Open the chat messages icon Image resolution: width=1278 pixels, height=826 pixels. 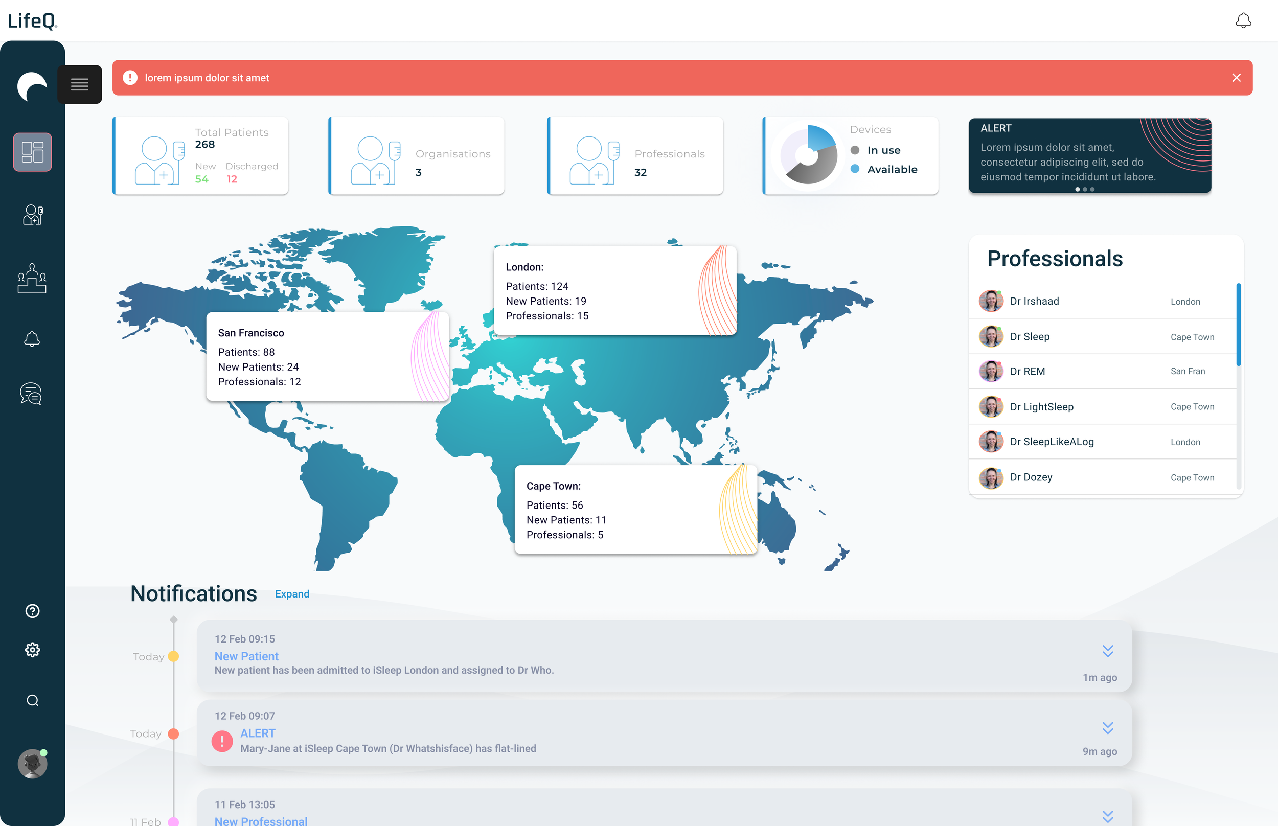tap(31, 394)
